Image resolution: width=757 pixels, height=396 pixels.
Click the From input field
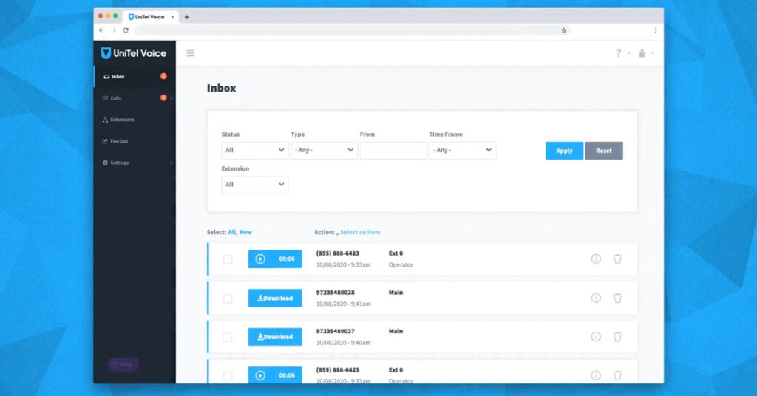[393, 151]
